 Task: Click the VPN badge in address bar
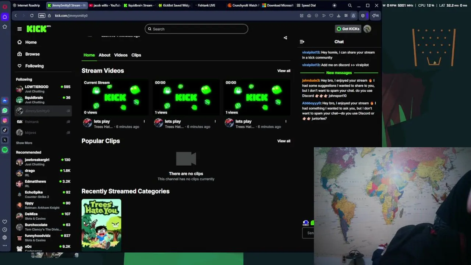42,15
